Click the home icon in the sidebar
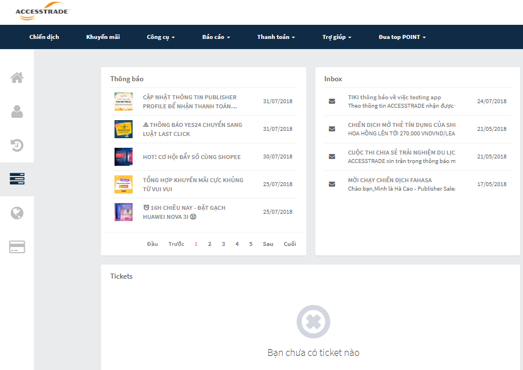Screen dimensions: 523x370 [x=17, y=78]
